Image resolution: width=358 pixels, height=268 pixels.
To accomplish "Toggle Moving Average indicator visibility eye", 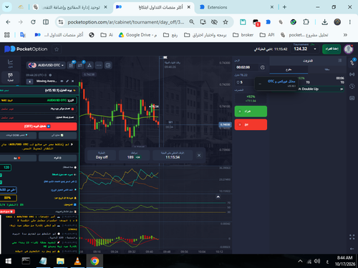I will [x=62, y=81].
